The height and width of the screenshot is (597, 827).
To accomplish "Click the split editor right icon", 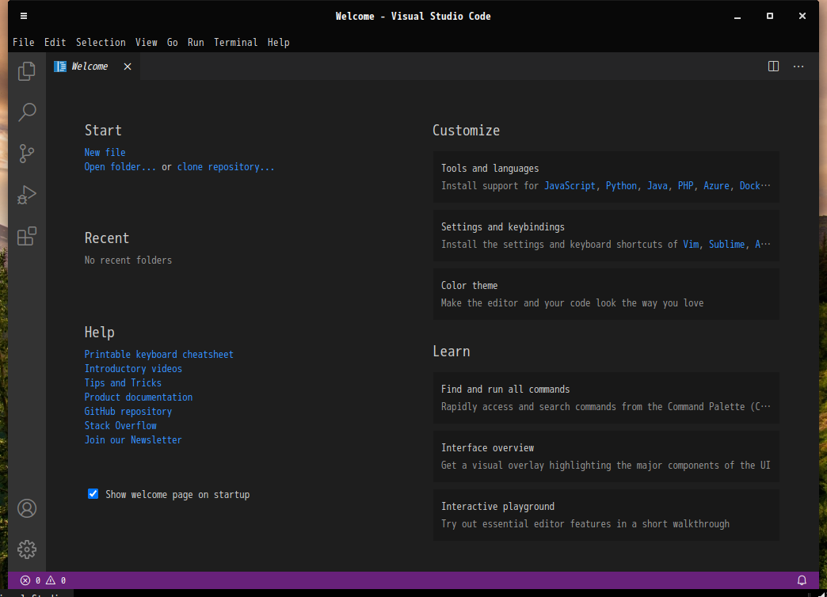I will click(x=773, y=67).
